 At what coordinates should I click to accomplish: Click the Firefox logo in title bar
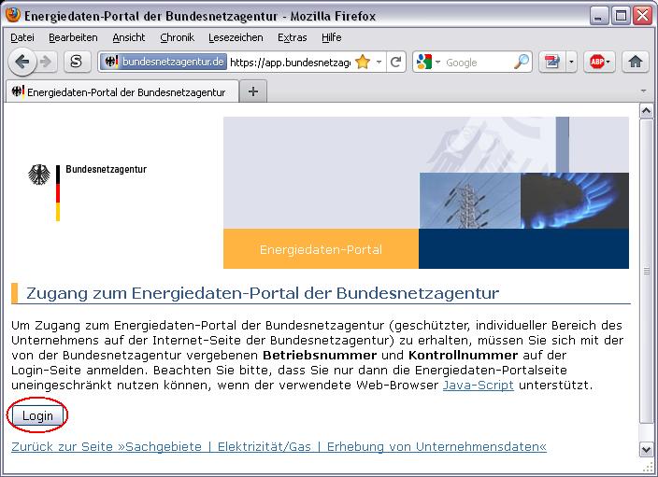coord(12,15)
